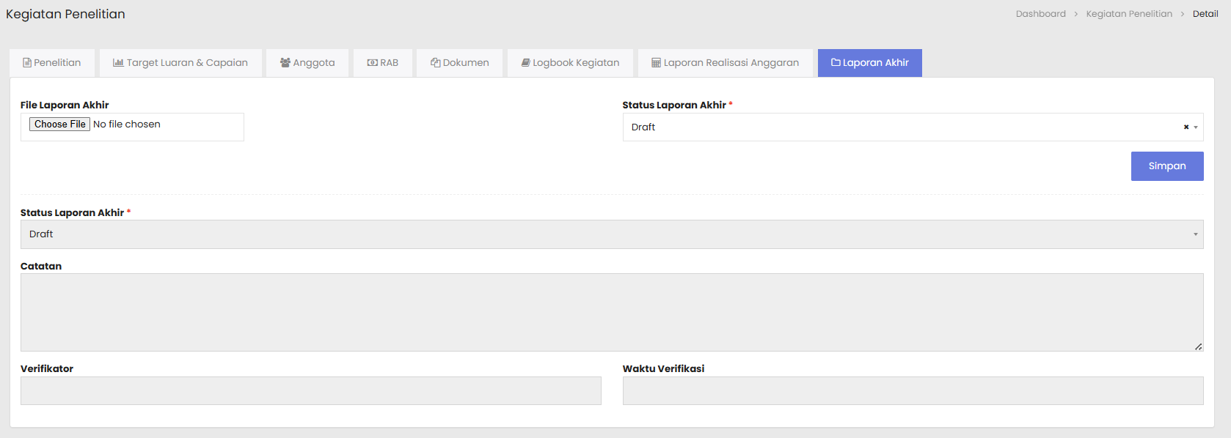This screenshot has width=1231, height=438.
Task: Grab the Catatan textarea resize handle
Action: 1198,346
